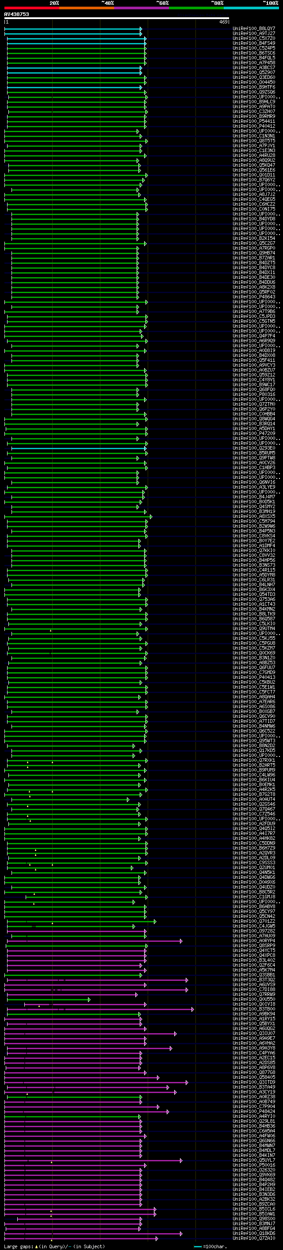Image resolution: width=283 pixels, height=1250 pixels.
Task: Select the UniRef100_A8BFG4 label
Action: click(x=254, y=1228)
